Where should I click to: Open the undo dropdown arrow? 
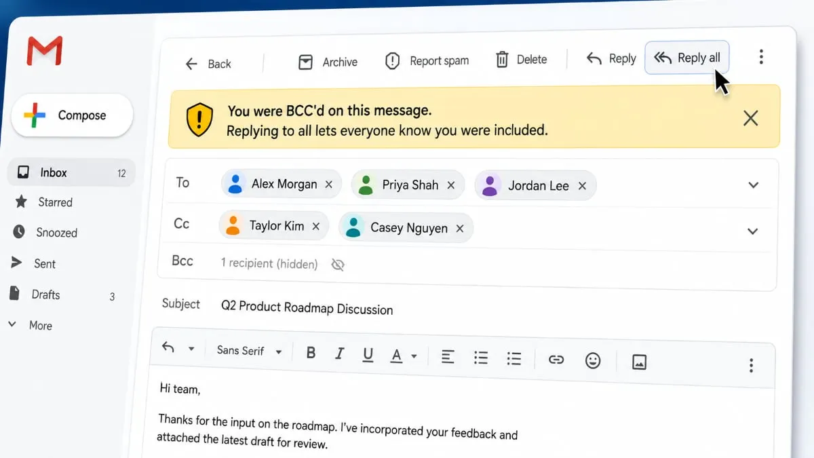(x=191, y=349)
